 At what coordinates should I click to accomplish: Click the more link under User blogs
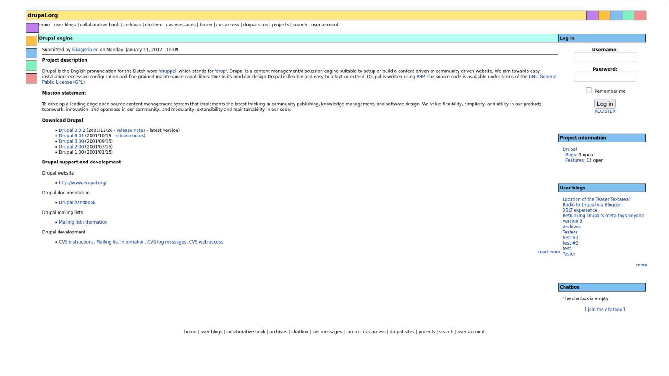[642, 265]
